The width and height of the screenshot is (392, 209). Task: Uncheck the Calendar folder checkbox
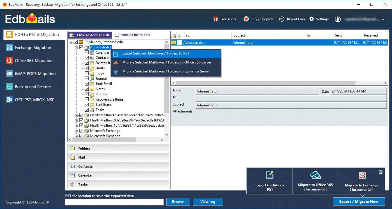[87, 52]
